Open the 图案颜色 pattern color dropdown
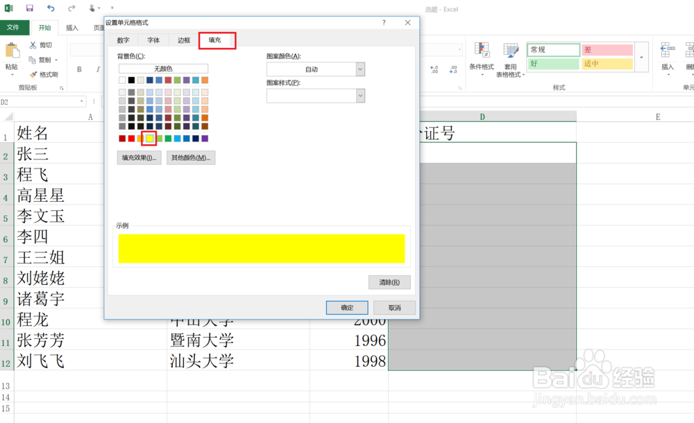The width and height of the screenshot is (694, 423). click(x=359, y=69)
